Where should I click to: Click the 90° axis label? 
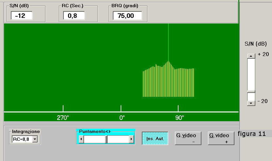179,118
